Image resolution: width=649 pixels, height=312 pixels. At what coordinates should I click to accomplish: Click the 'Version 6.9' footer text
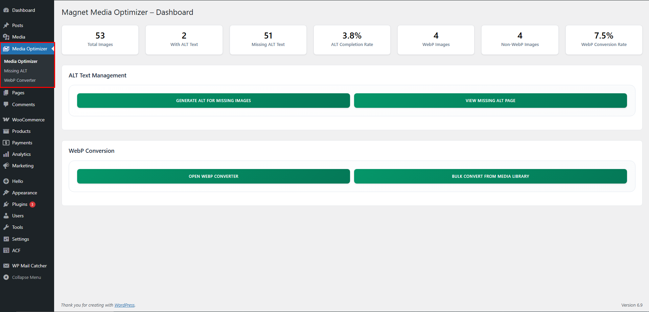632,305
